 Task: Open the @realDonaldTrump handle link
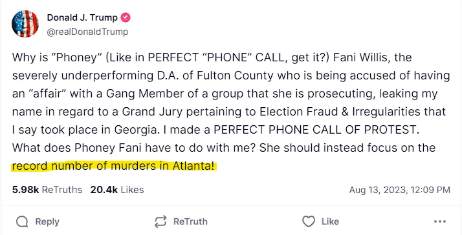(x=87, y=32)
